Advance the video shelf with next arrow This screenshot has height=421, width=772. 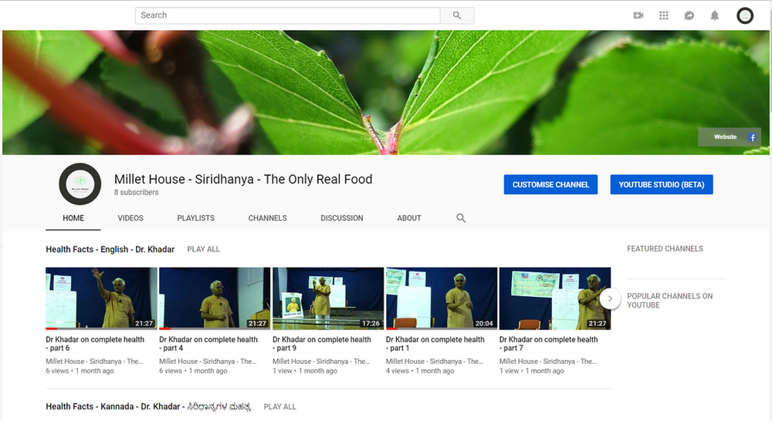[610, 298]
